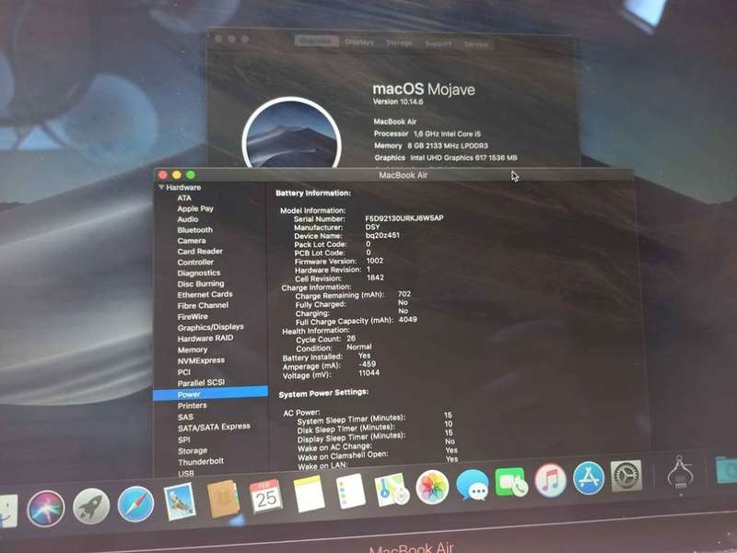
Task: Open Photos app in dock
Action: (x=432, y=488)
